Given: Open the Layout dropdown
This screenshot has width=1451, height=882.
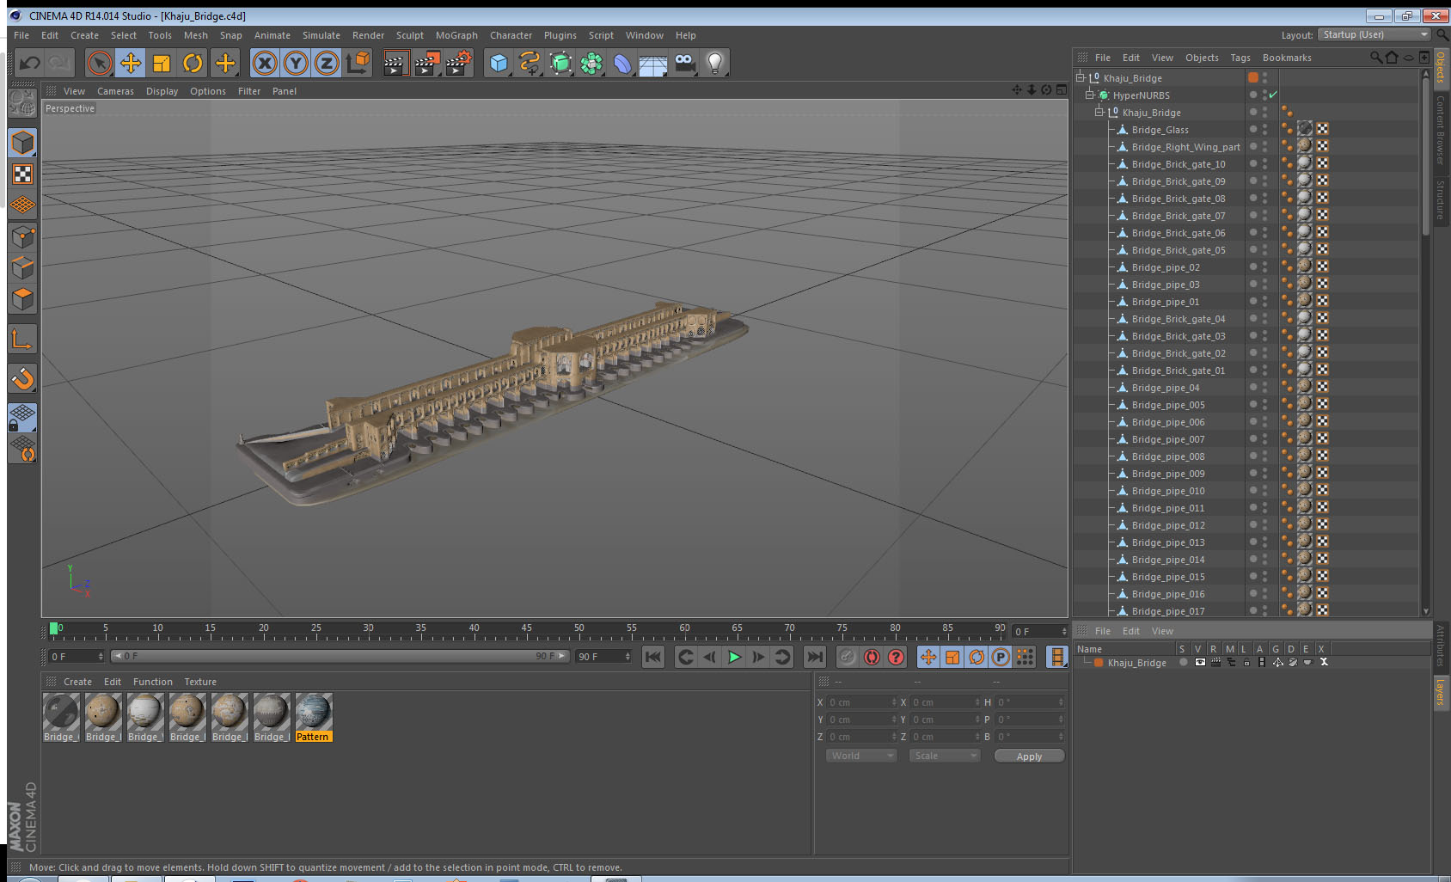Looking at the screenshot, I should [1374, 34].
